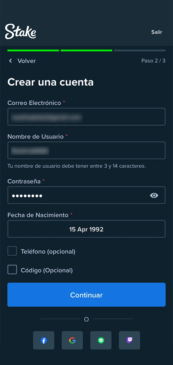
Task: Click Paso 2 / 3 step indicator
Action: tap(153, 60)
